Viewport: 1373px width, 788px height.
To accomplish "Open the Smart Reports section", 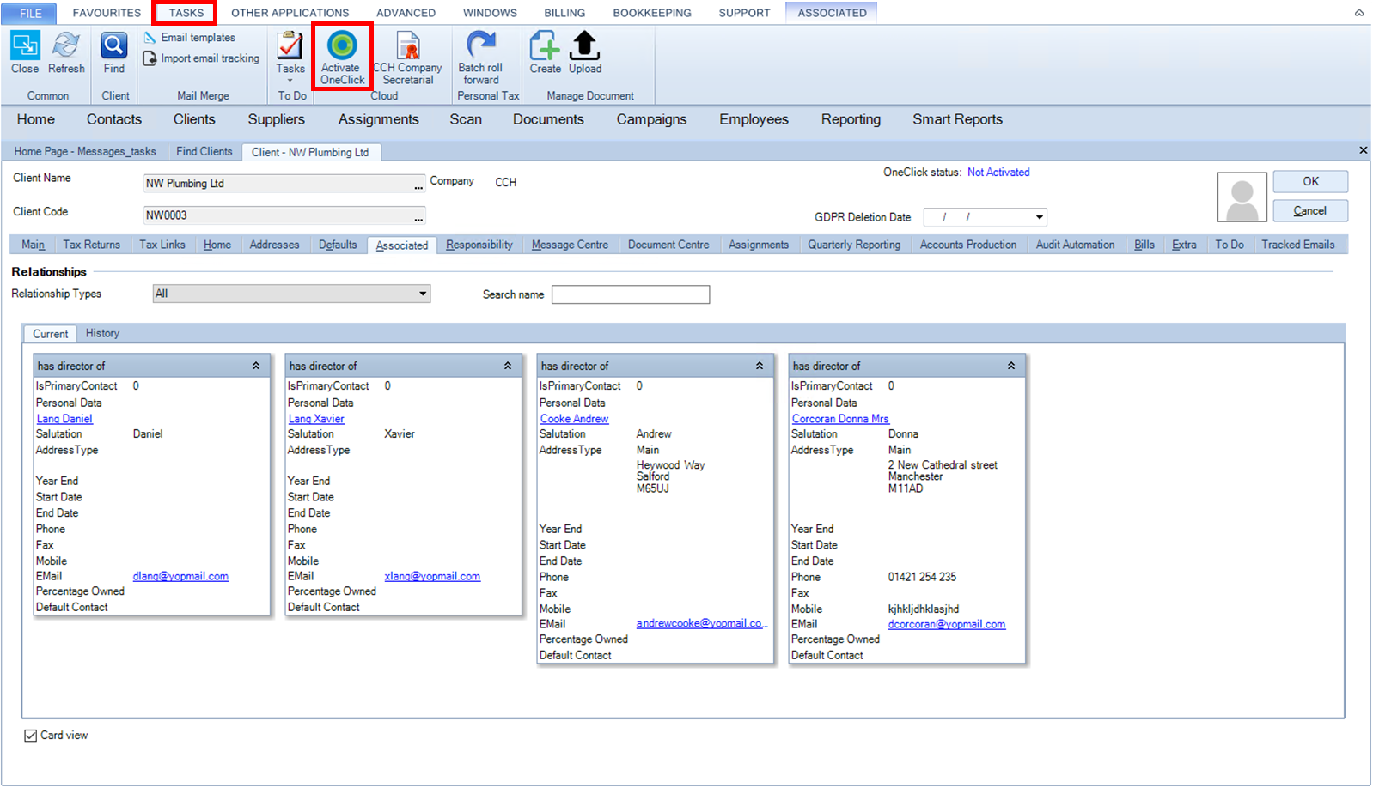I will (x=957, y=119).
